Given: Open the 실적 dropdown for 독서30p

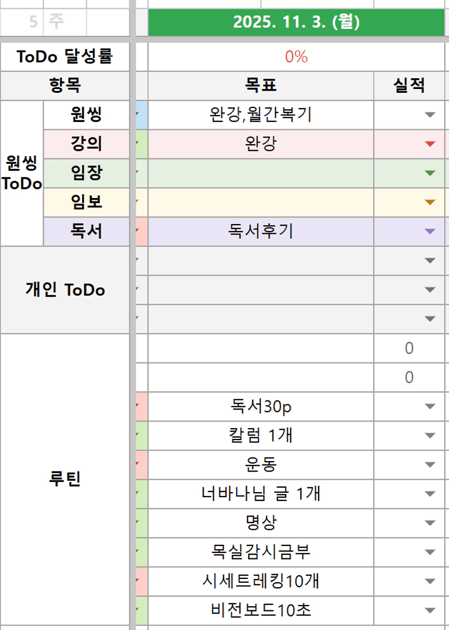Looking at the screenshot, I should coord(430,406).
